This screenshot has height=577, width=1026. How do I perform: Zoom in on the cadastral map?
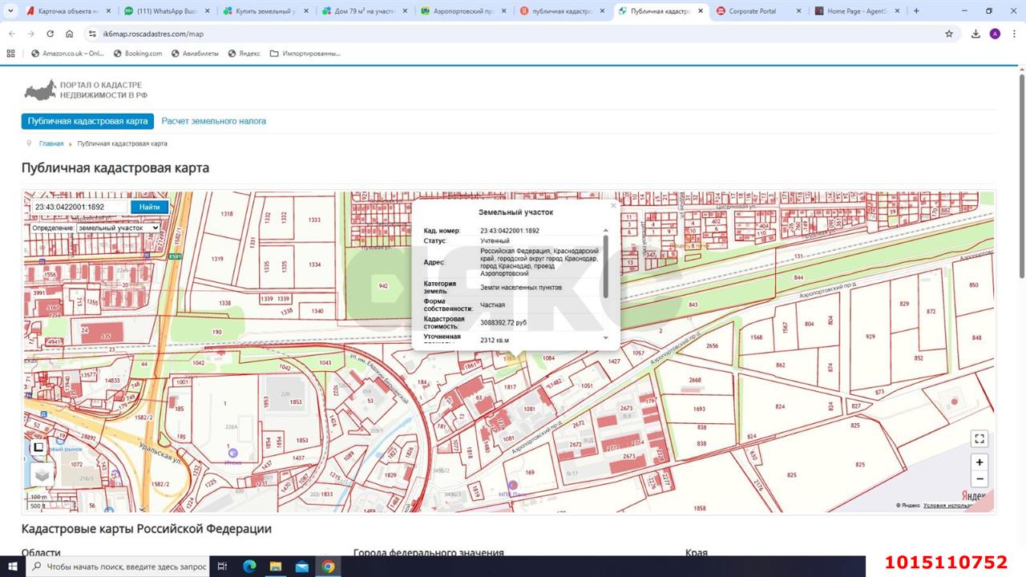click(x=979, y=462)
